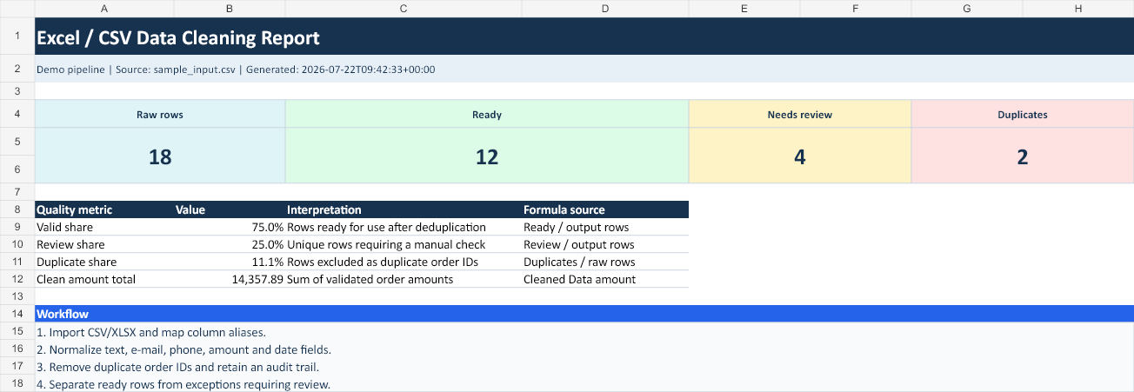
Task: Select column C header
Action: [x=404, y=8]
